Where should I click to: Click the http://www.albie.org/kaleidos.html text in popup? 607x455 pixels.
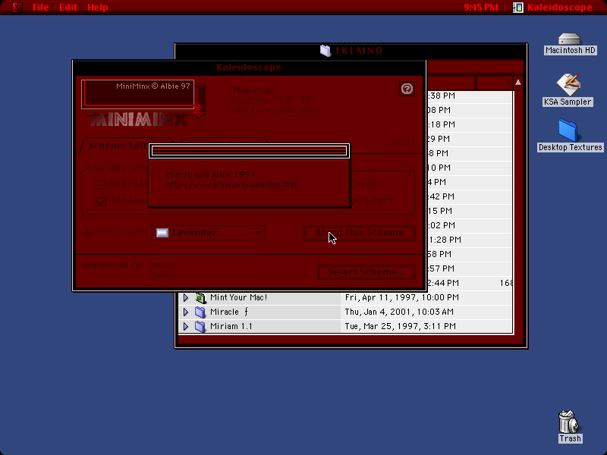(232, 184)
